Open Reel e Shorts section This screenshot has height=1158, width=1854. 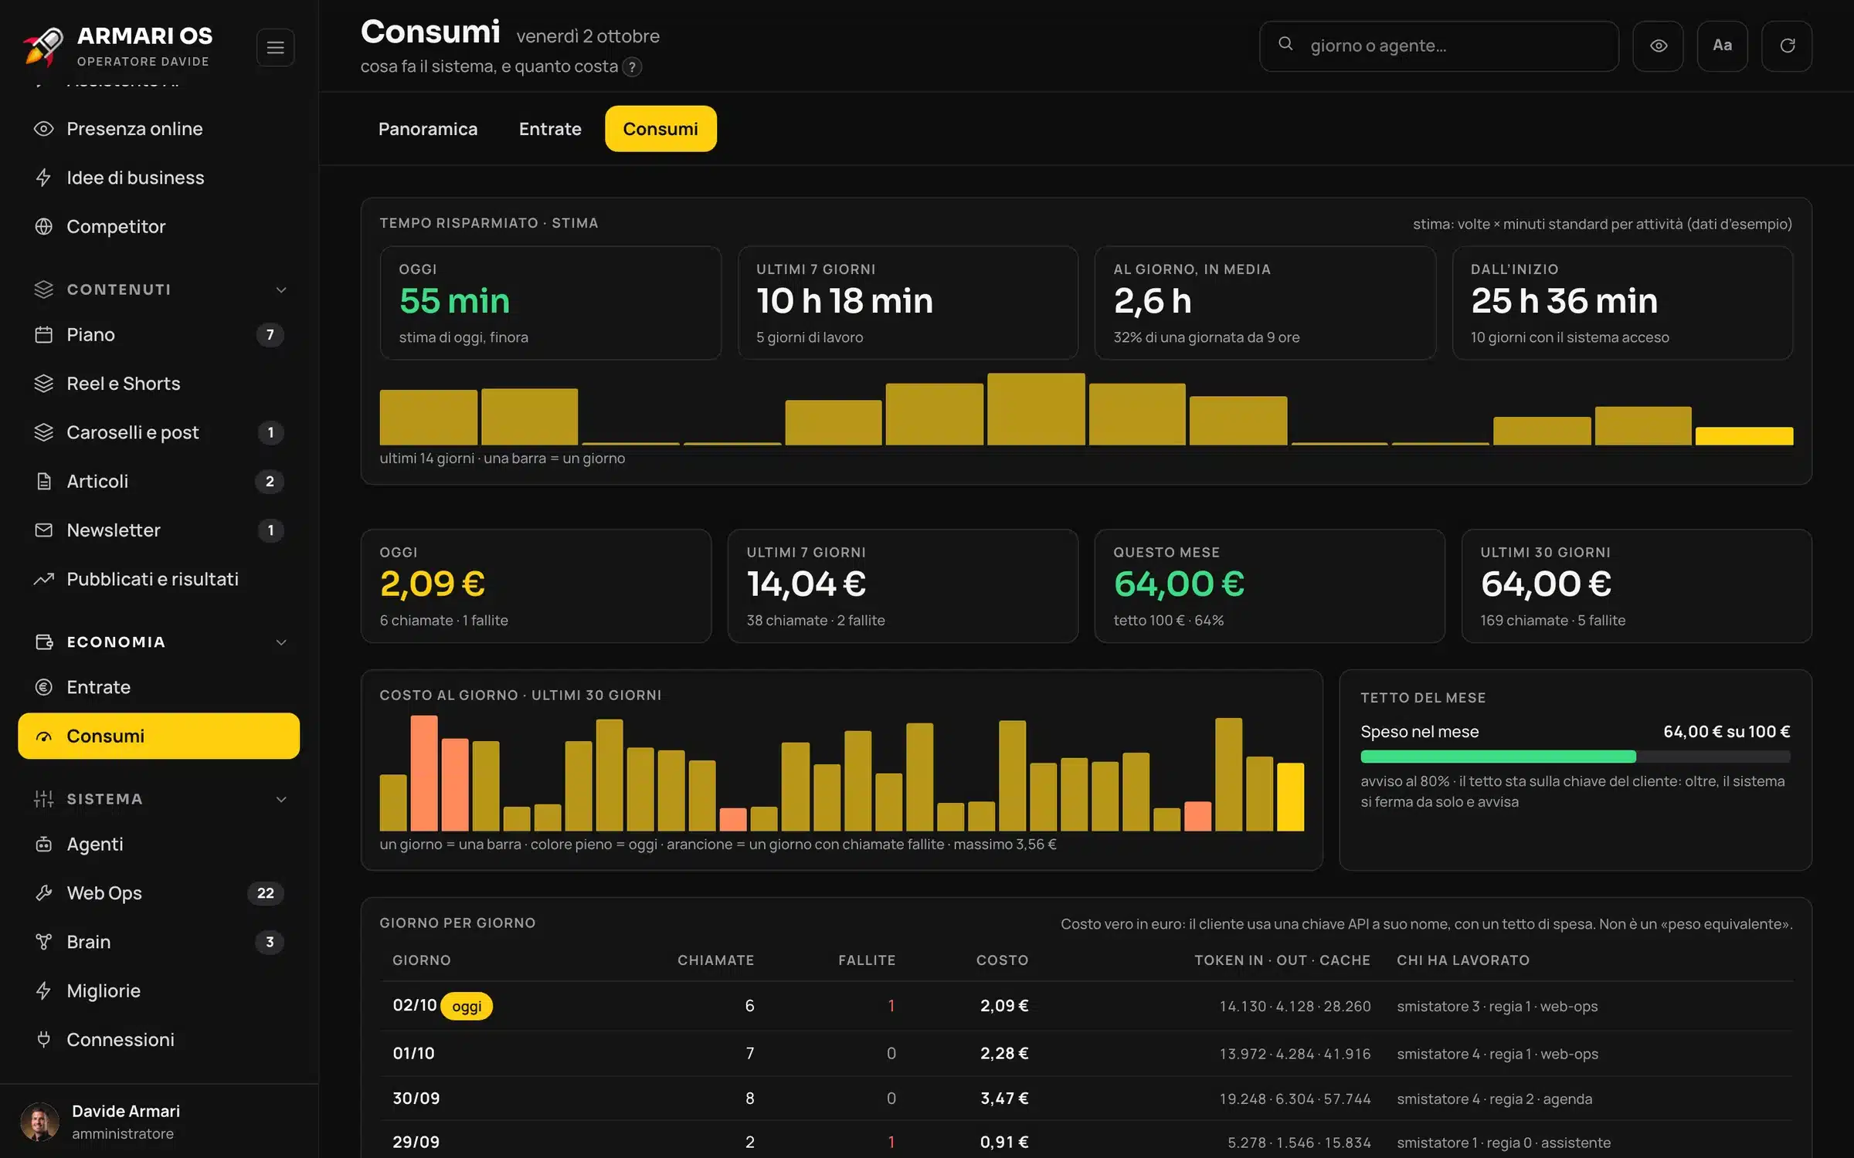point(158,384)
